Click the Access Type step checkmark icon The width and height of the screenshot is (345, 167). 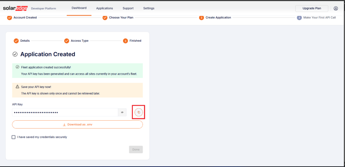pos(67,41)
